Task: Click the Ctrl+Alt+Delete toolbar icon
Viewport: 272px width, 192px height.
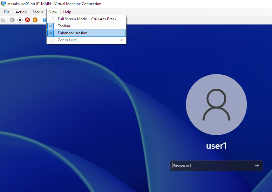Action: coord(3,20)
